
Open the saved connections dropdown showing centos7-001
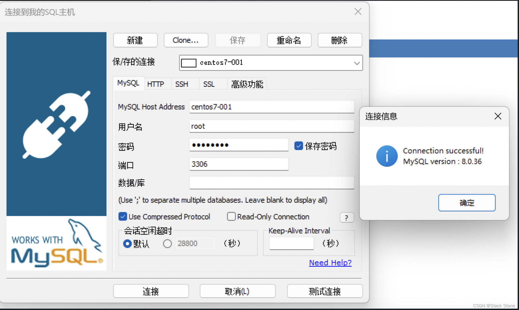(271, 63)
